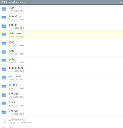The width and height of the screenshot is (123, 128).
Task: Open the sort order dropdown
Action: click(121, 2)
